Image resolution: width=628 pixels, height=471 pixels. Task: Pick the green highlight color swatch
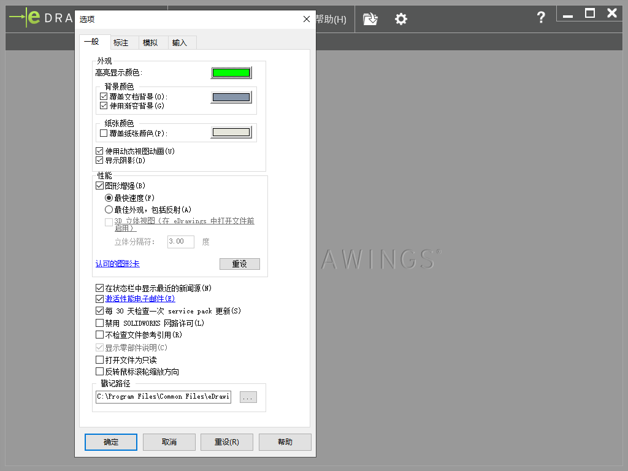(231, 72)
